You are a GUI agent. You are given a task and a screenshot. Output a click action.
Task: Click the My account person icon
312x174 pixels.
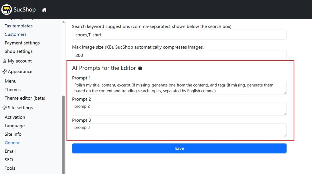[5, 61]
